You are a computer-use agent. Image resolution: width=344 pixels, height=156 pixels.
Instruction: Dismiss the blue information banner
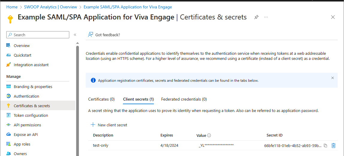pos(333,78)
